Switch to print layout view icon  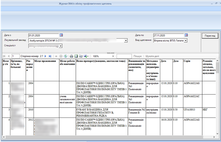point(76,56)
